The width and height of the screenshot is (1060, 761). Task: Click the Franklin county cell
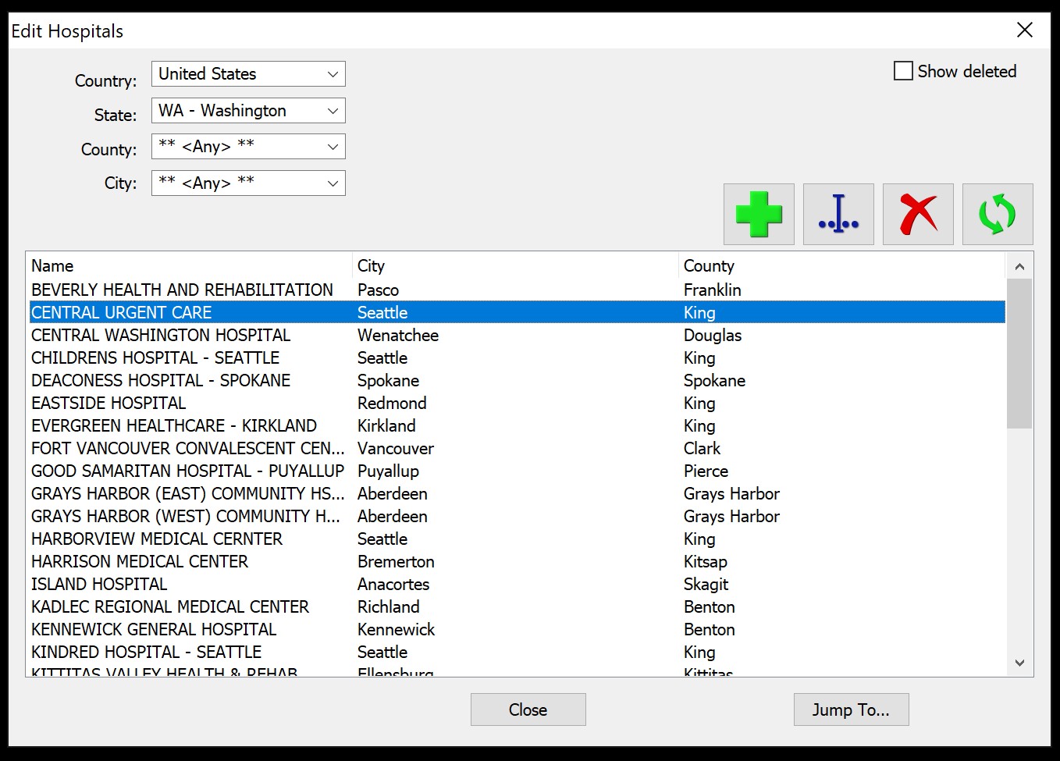713,290
